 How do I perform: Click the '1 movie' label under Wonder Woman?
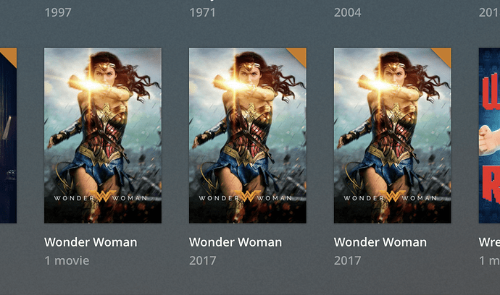coord(67,260)
